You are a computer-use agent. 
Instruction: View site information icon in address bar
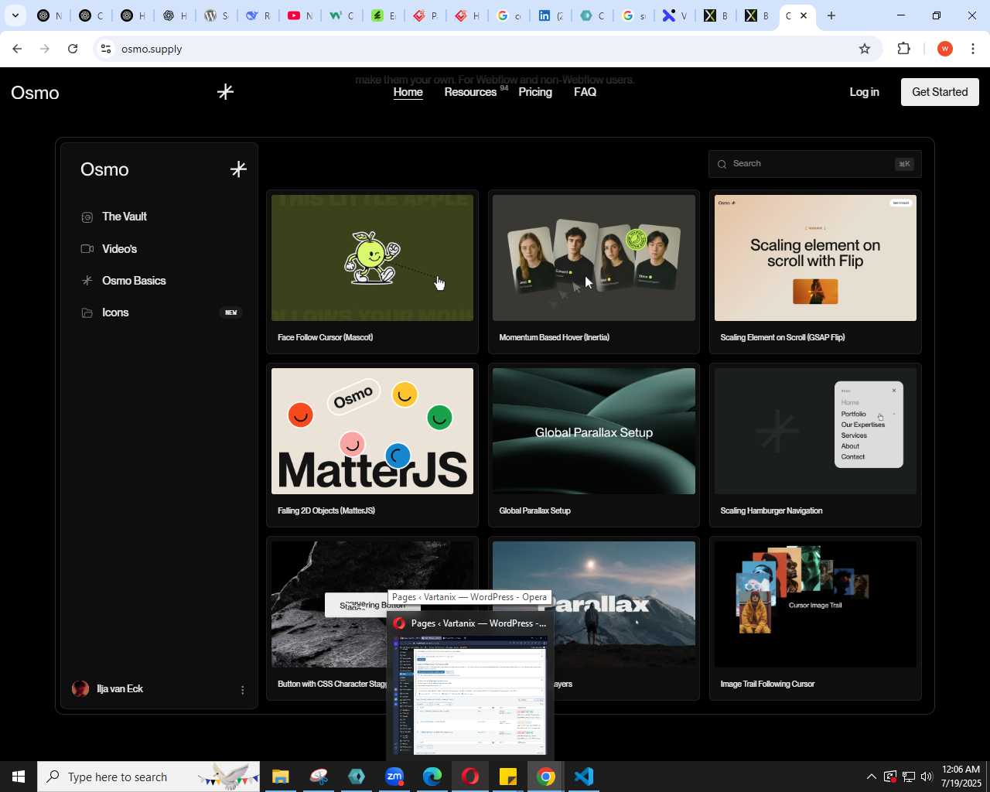(x=106, y=49)
